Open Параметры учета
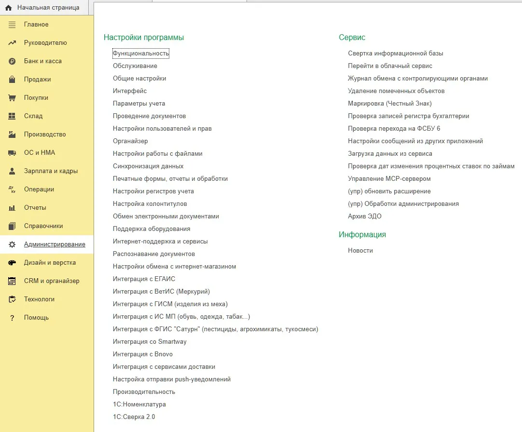The height and width of the screenshot is (432, 522). 139,104
